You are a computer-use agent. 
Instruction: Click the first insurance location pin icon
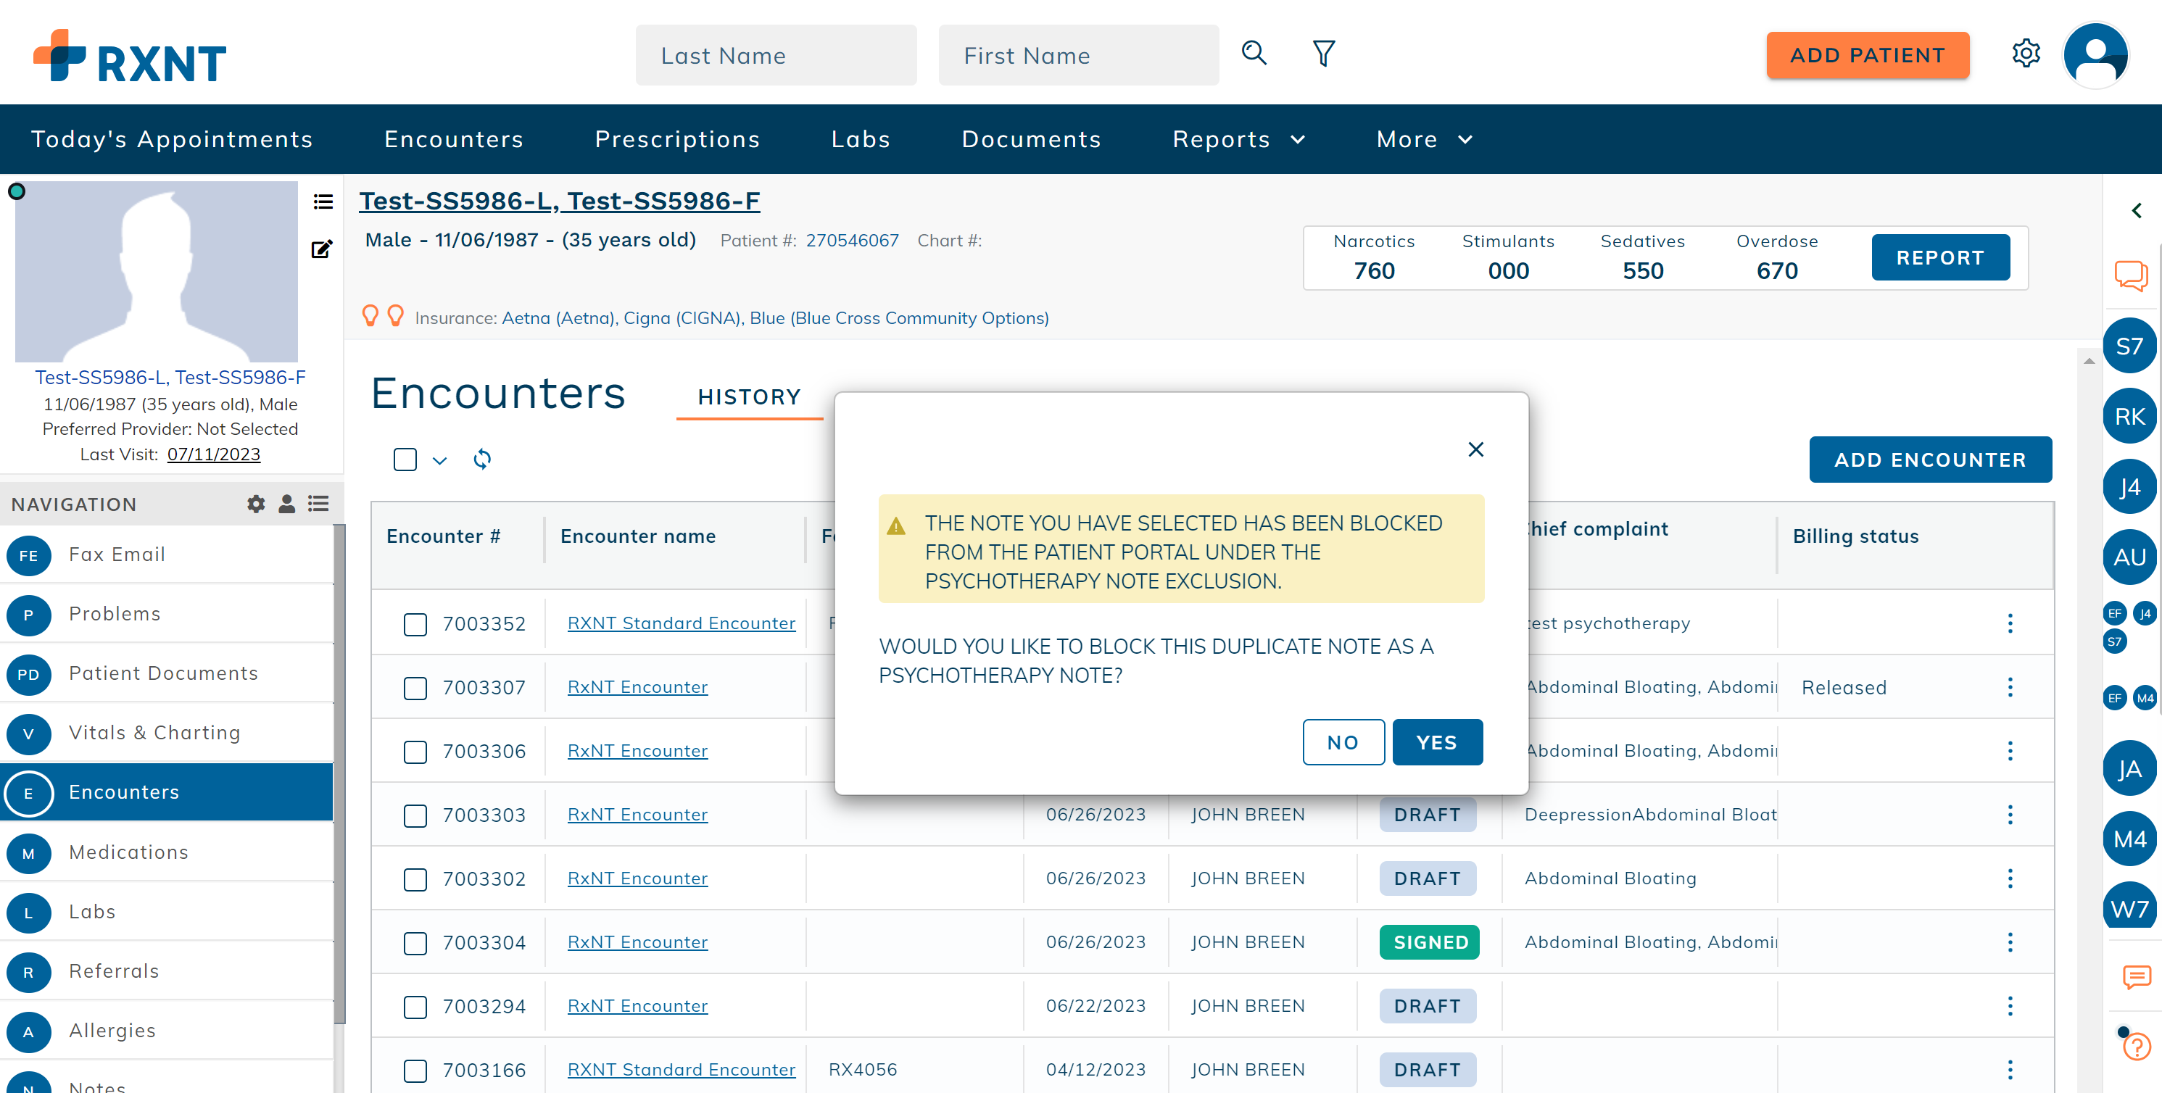coord(370,316)
